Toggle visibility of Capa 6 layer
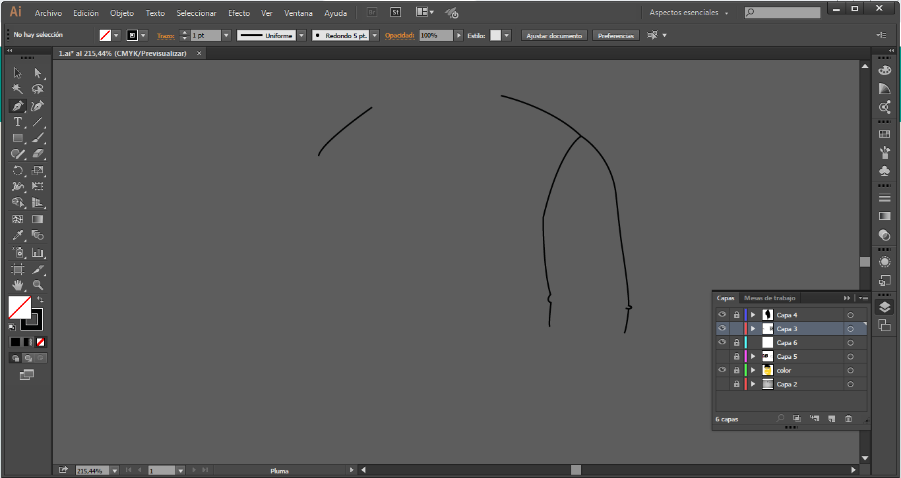 coord(722,342)
